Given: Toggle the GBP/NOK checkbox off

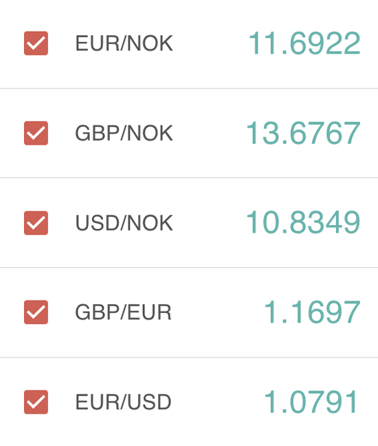Looking at the screenshot, I should 36,133.
